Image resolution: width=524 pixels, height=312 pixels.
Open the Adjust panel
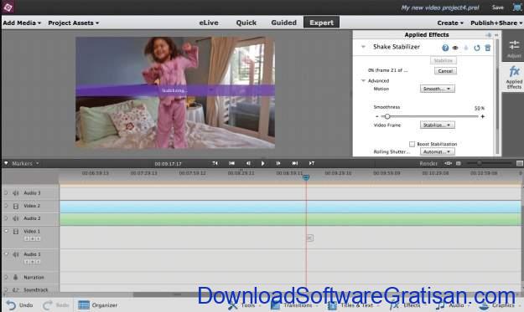[x=514, y=49]
